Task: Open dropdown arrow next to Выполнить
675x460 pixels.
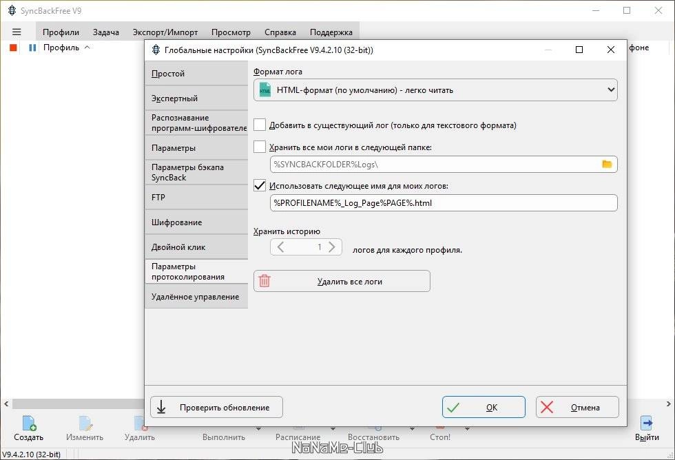Action: [258, 428]
